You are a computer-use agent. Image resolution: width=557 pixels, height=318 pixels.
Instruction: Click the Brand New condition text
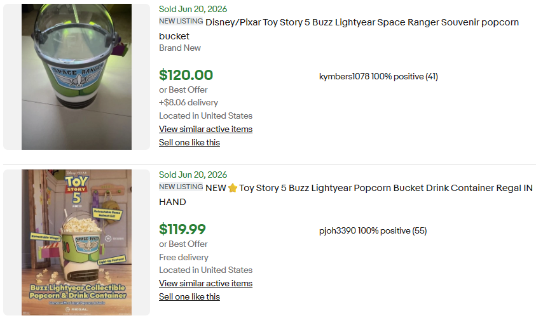tap(180, 48)
